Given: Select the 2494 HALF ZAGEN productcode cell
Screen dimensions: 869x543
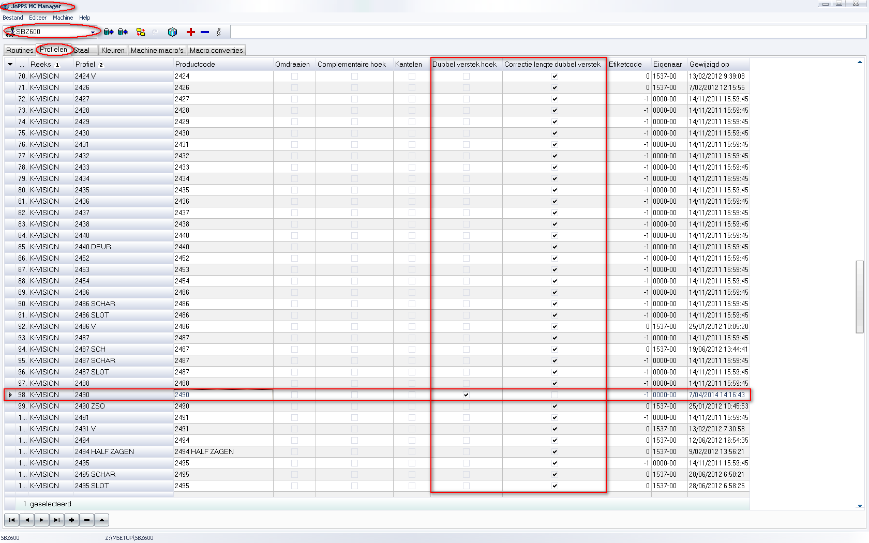Looking at the screenshot, I should (223, 451).
